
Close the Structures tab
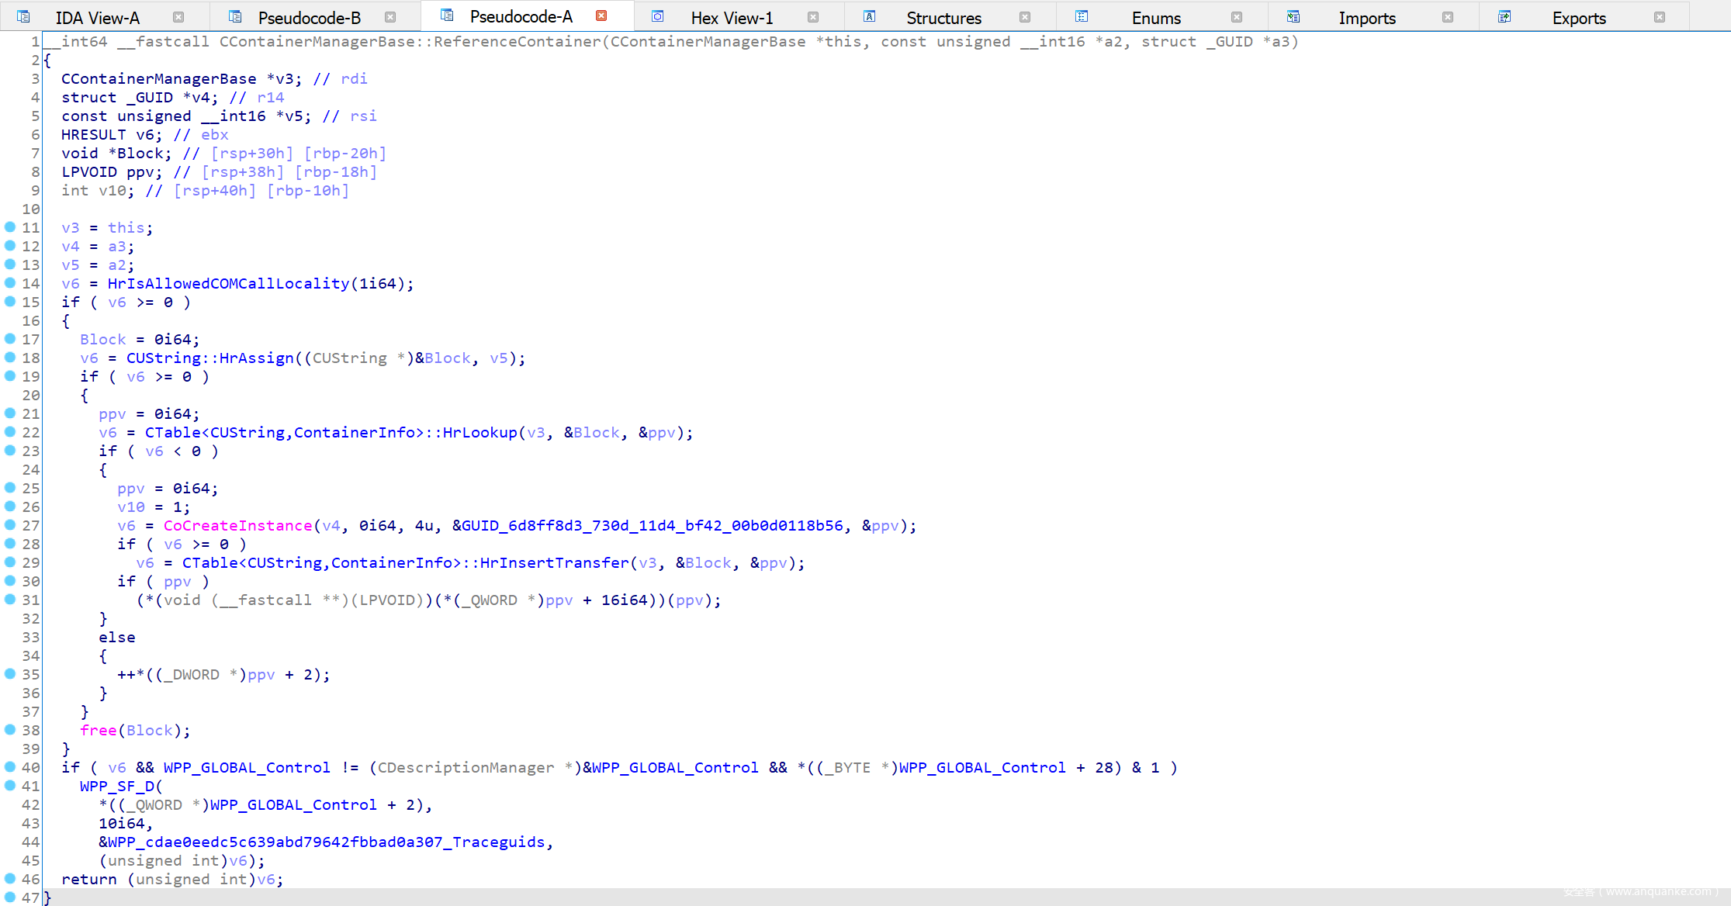click(1025, 17)
